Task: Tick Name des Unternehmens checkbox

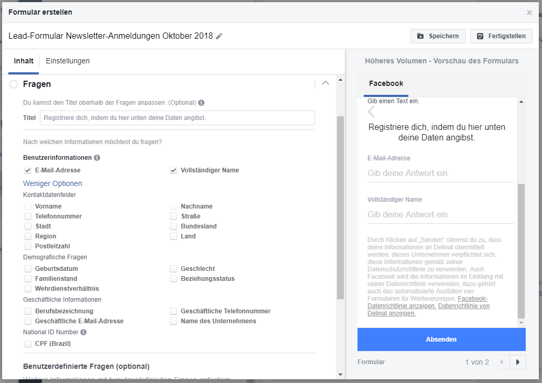Action: click(174, 321)
